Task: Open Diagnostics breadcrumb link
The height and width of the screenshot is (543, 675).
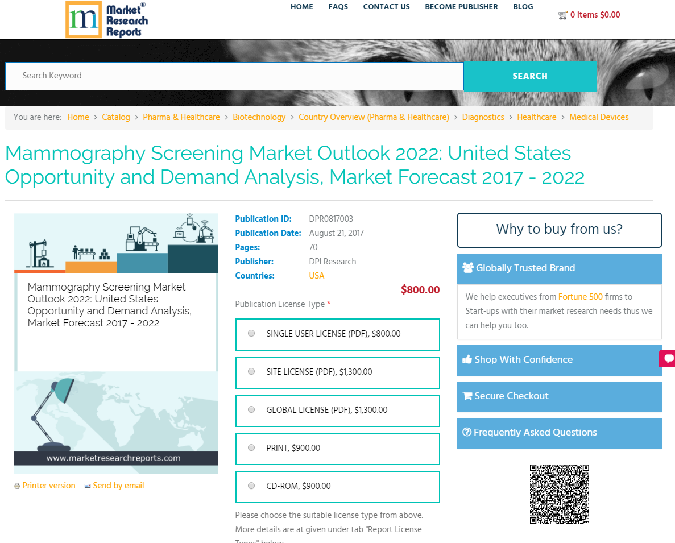Action: point(483,117)
